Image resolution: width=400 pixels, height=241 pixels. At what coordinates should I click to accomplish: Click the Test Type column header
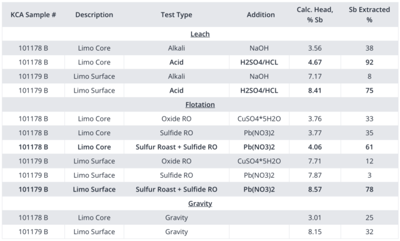pos(176,15)
